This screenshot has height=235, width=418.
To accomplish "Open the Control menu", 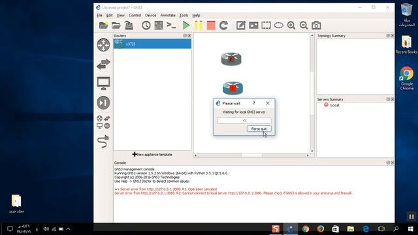I will (x=135, y=16).
